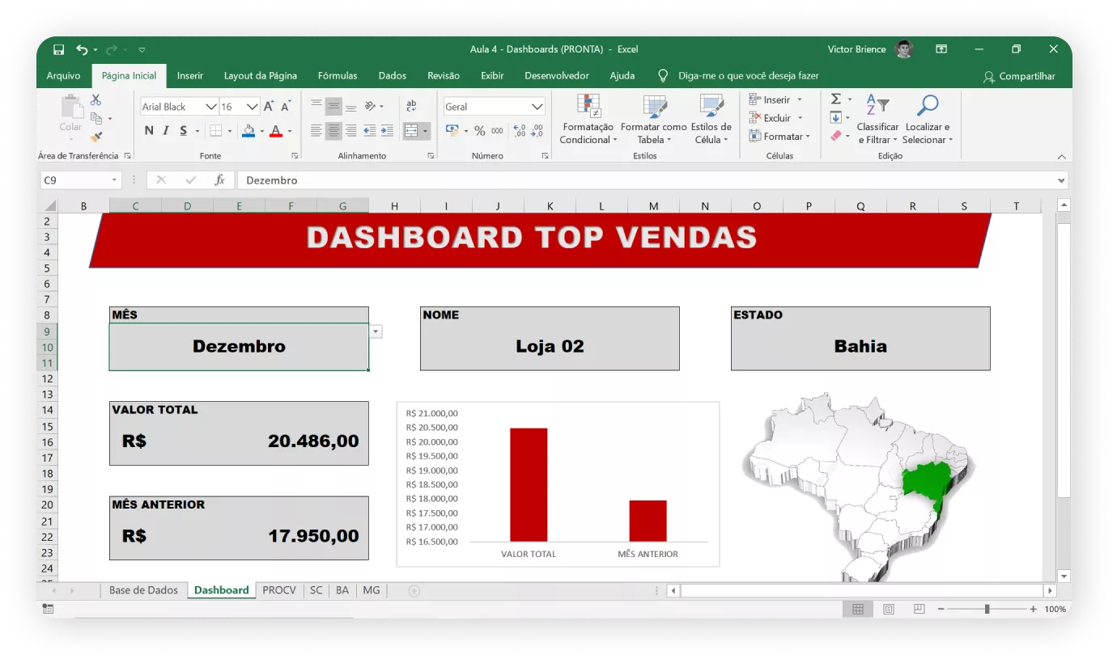Toggle bold N formatting
Viewport: 1117px width, 663px height.
[x=149, y=130]
